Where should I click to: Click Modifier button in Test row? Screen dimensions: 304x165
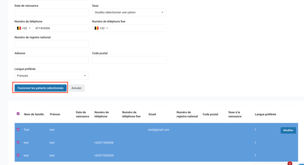[x=288, y=130]
